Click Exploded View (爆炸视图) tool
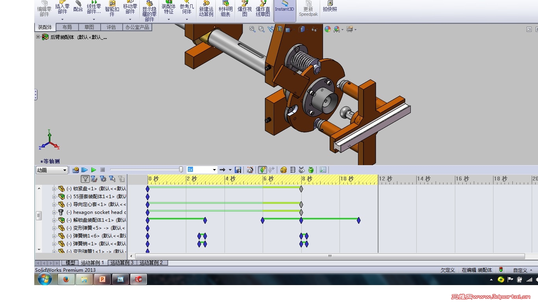The image size is (538, 302). (245, 9)
